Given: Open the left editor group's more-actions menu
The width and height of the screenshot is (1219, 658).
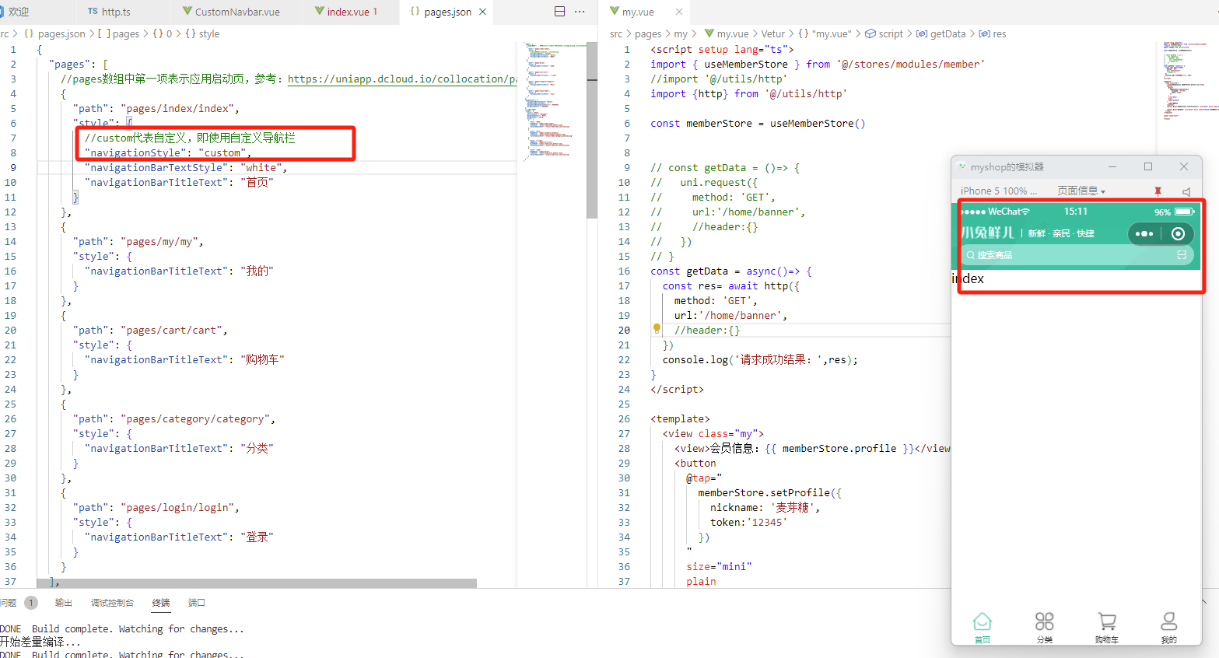Looking at the screenshot, I should coord(580,12).
